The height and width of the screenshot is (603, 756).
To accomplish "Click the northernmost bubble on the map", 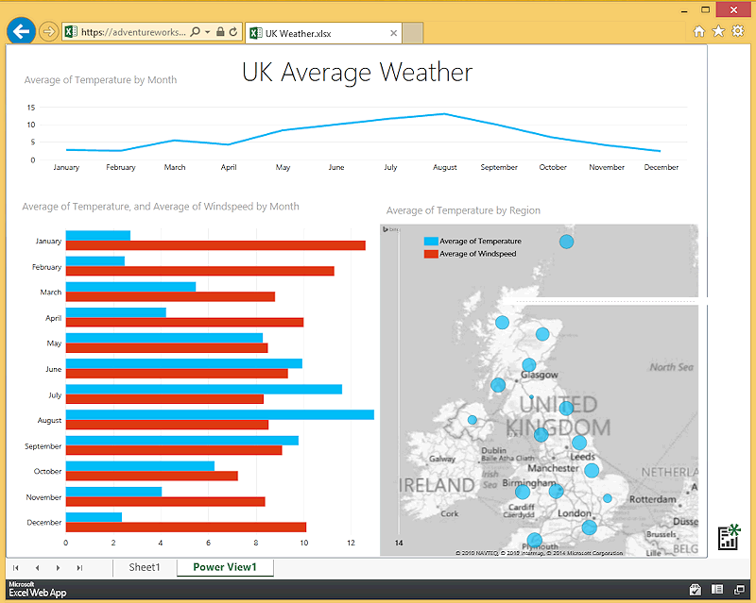I will (x=566, y=242).
